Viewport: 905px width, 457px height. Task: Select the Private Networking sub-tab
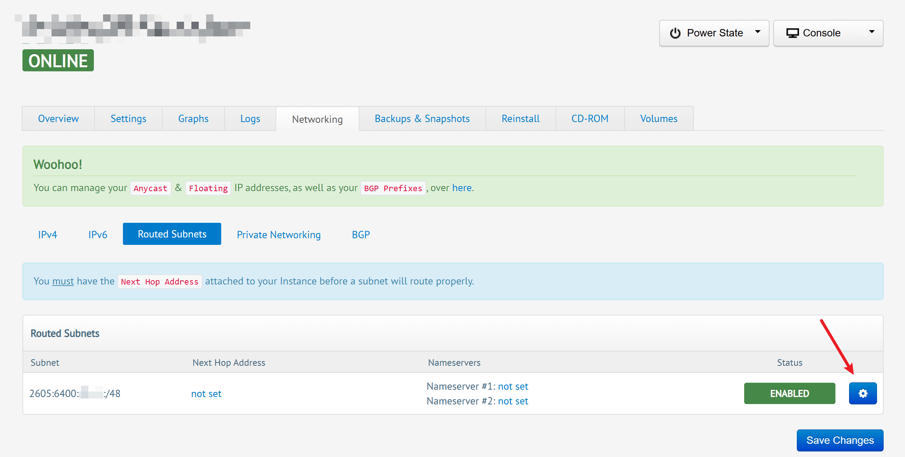tap(279, 235)
